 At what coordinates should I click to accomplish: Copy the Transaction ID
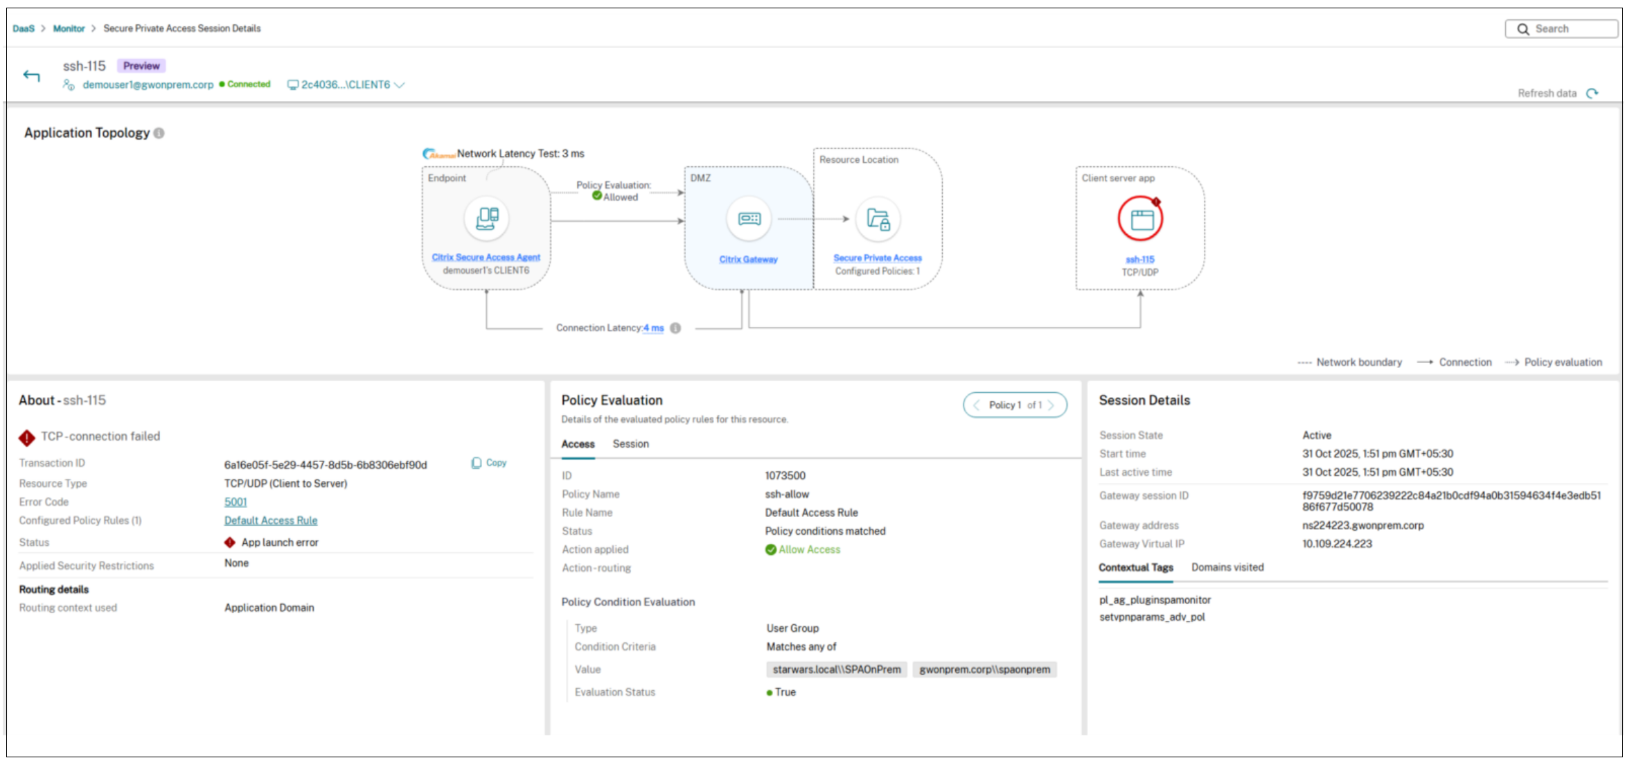coord(489,463)
